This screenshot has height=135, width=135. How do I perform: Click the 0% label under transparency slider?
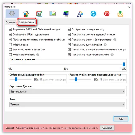click(10, 69)
